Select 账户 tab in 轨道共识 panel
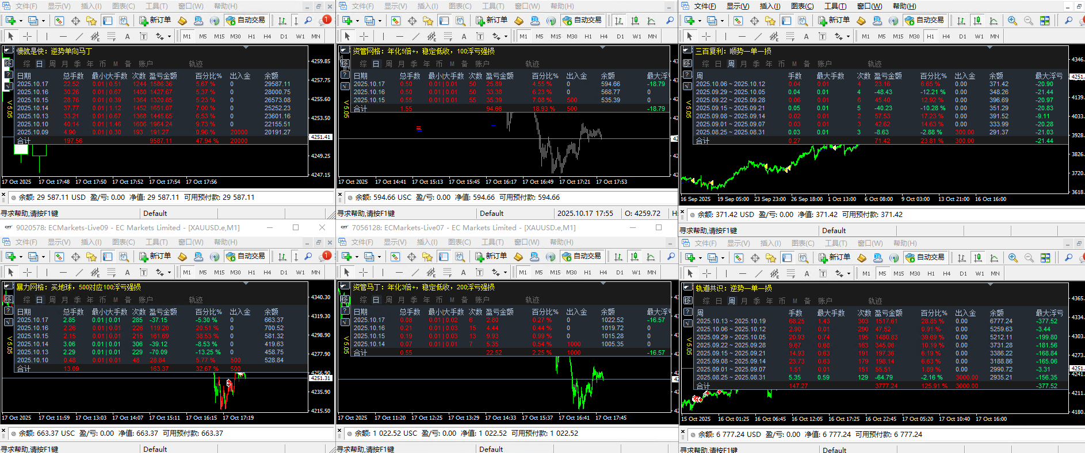 point(825,301)
